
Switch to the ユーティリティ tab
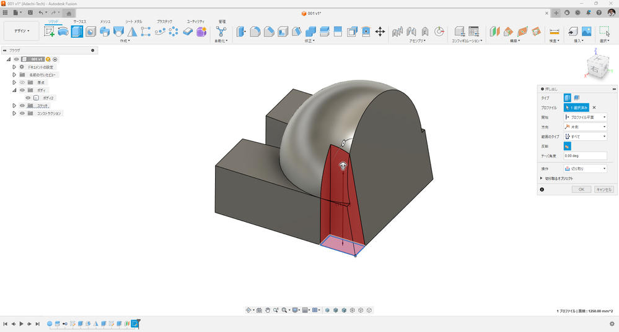point(195,22)
